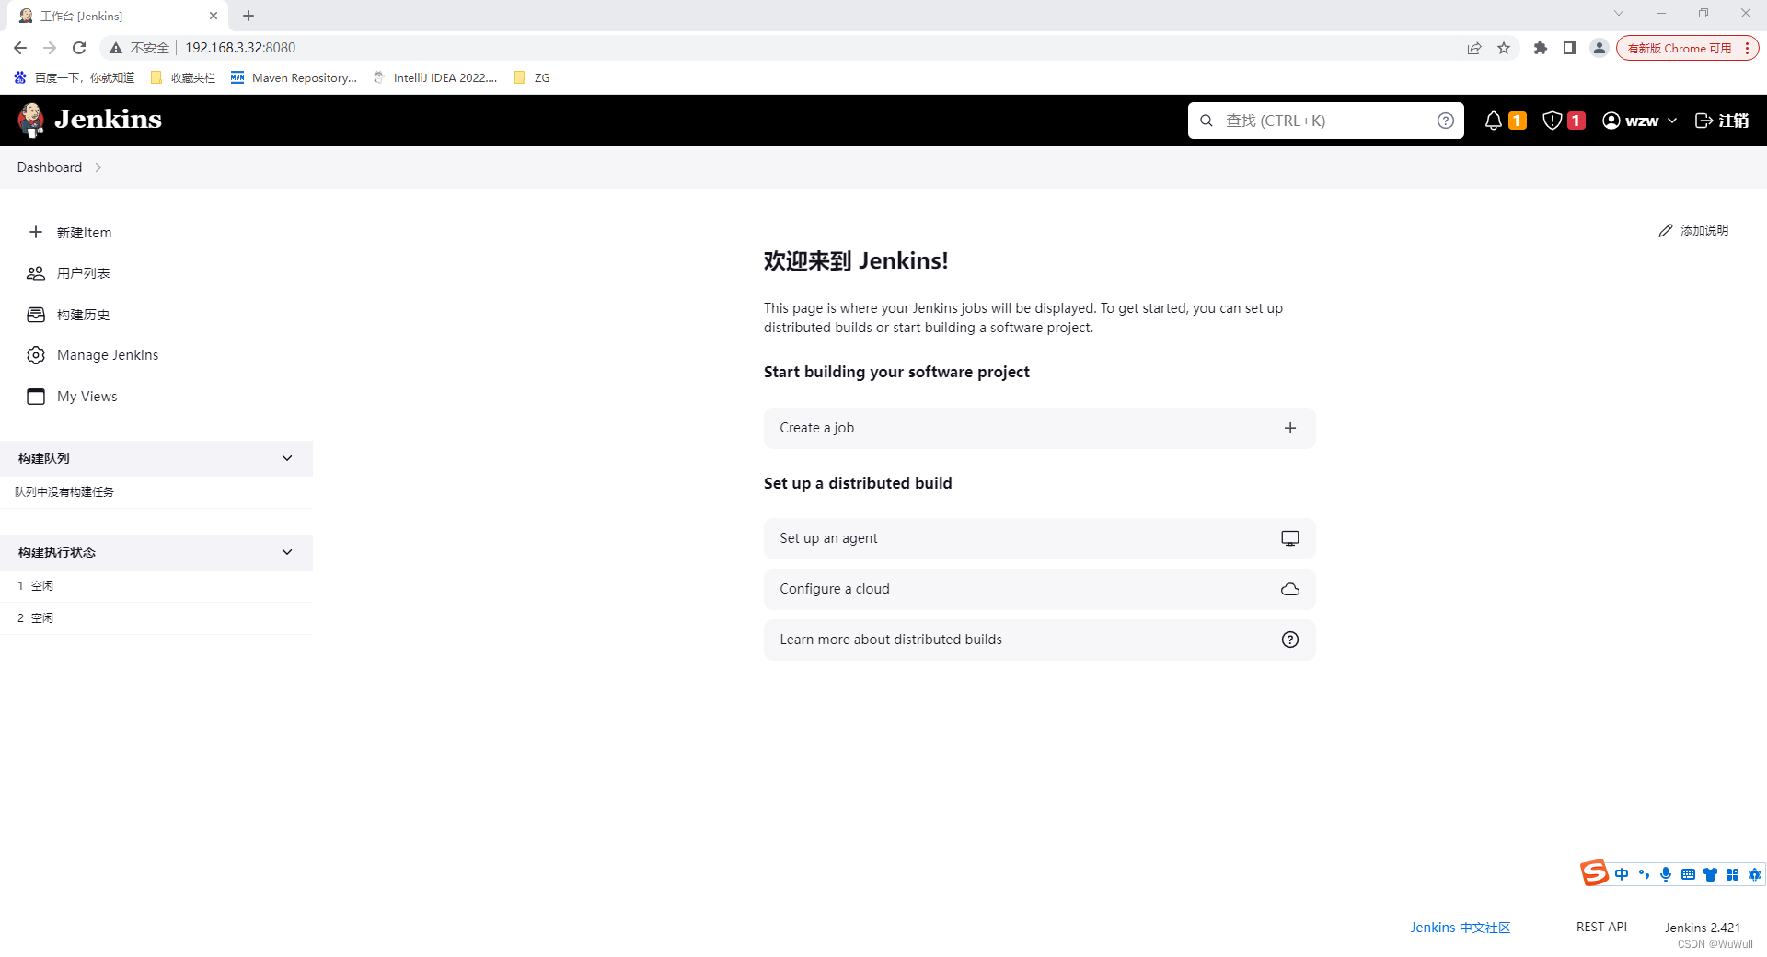Click the help icon in Learn more row
Image resolution: width=1767 pixels, height=957 pixels.
click(x=1290, y=640)
